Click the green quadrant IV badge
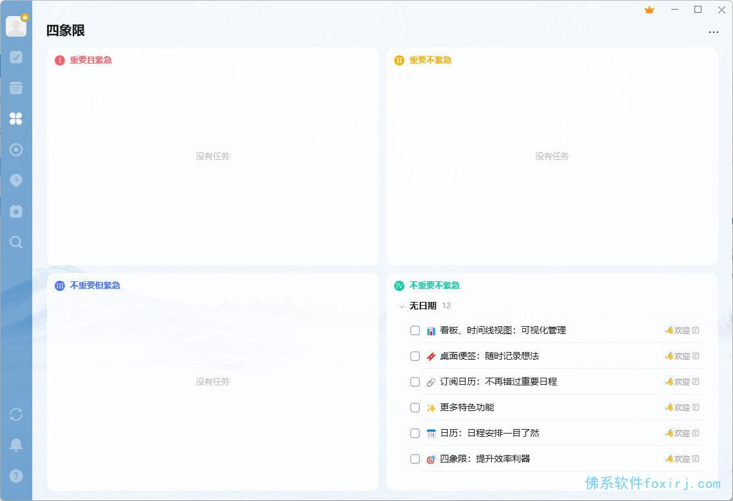 (x=399, y=286)
